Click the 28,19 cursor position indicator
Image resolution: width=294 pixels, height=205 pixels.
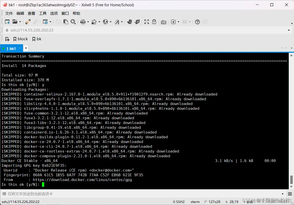(x=232, y=202)
